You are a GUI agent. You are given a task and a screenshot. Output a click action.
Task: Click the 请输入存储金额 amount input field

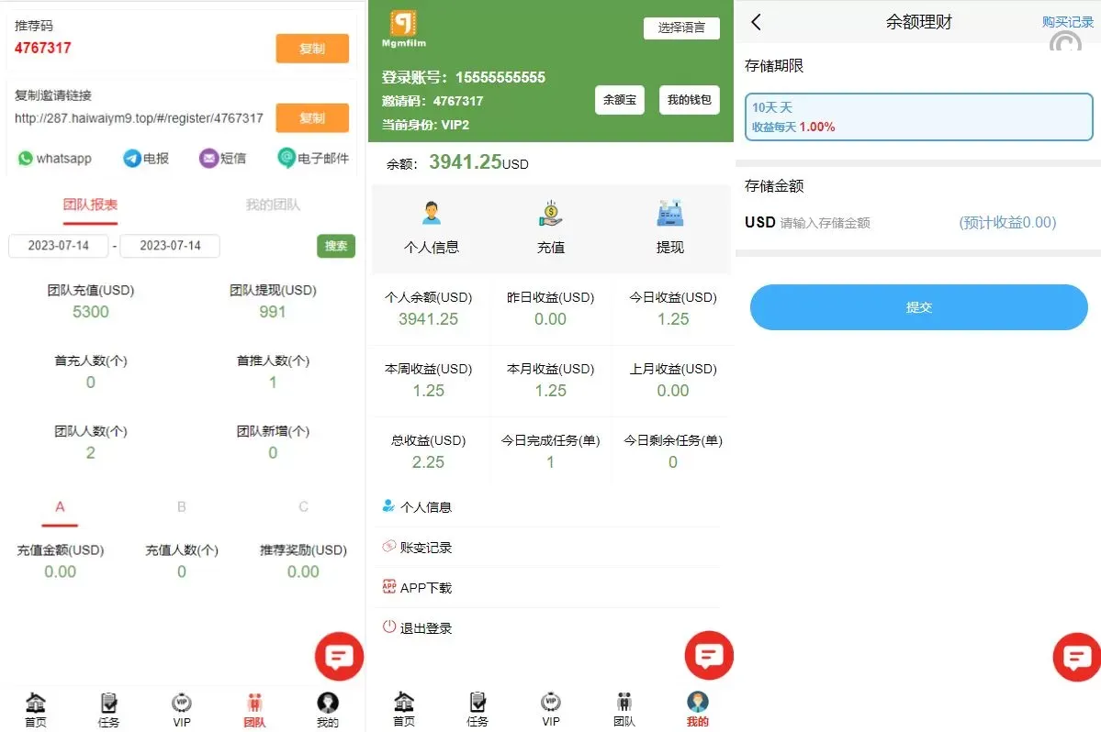[863, 223]
